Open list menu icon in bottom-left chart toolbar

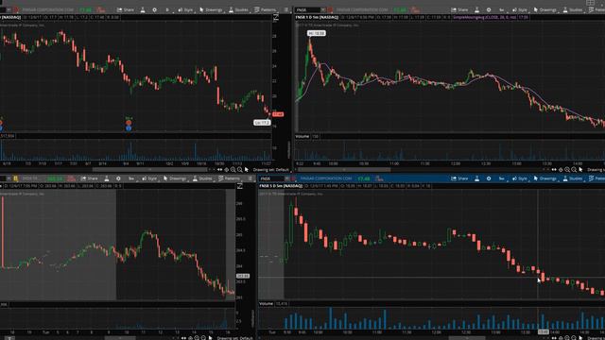(x=250, y=178)
